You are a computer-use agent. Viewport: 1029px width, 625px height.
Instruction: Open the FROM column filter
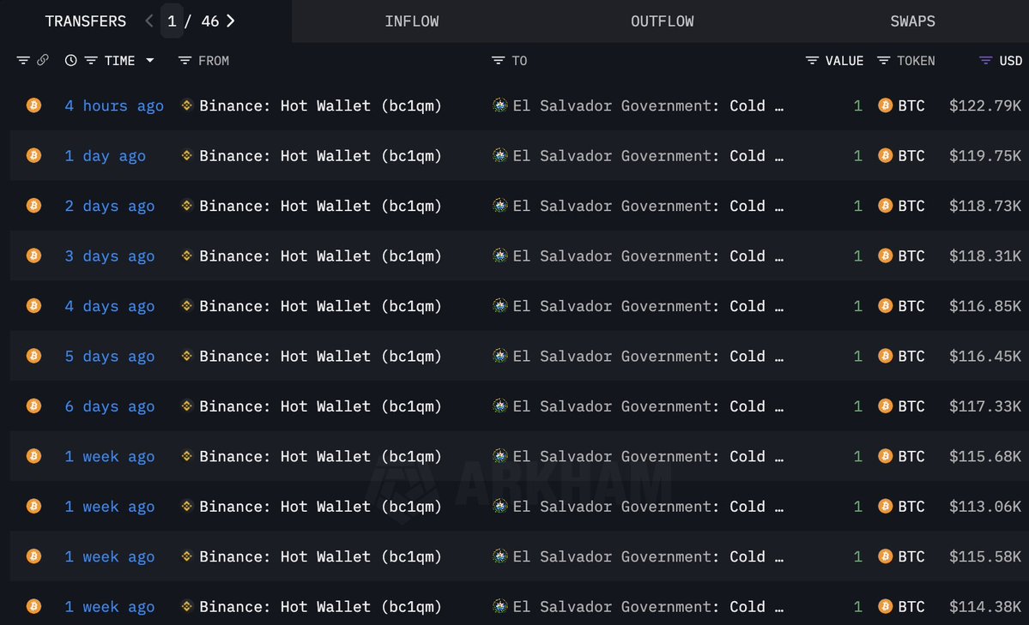point(185,60)
